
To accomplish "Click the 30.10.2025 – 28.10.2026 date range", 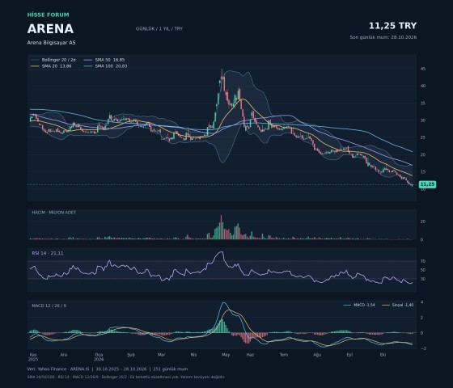I will pyautogui.click(x=121, y=369).
